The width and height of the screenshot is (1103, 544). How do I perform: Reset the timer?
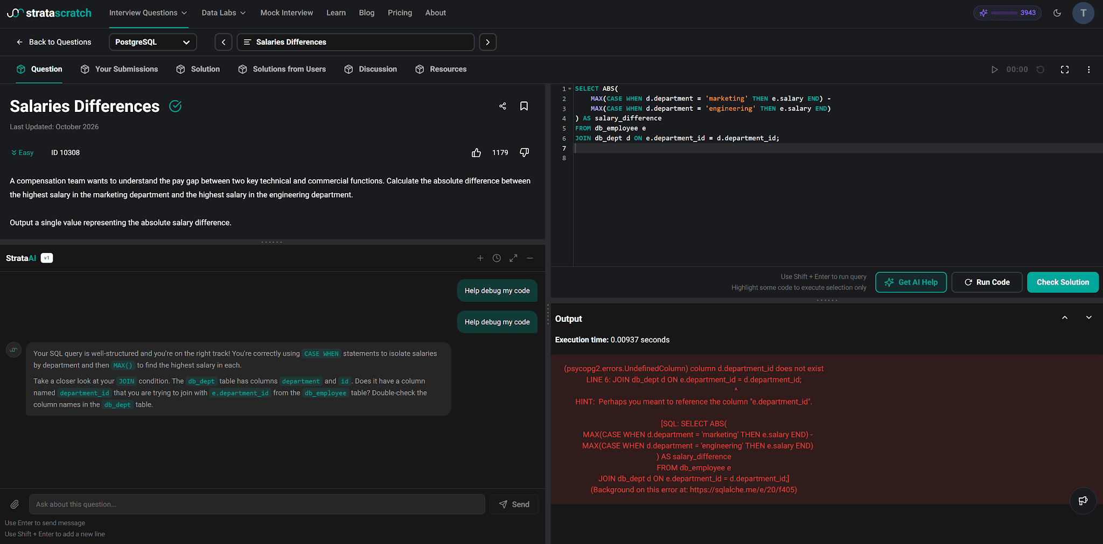click(1041, 69)
